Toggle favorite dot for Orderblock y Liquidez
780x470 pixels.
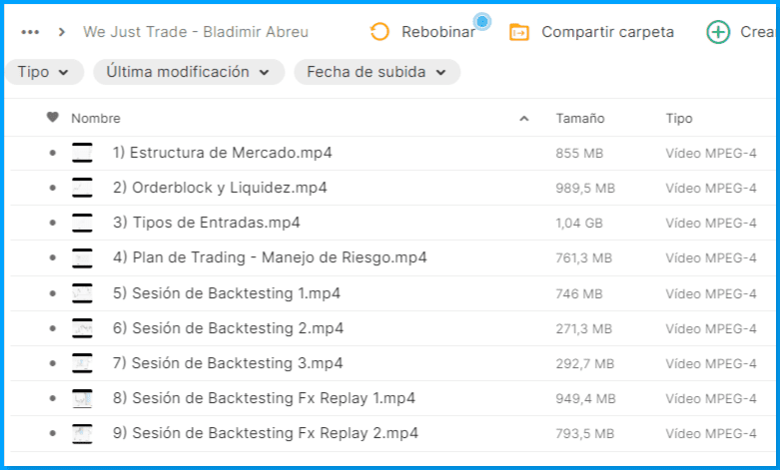[x=52, y=189]
